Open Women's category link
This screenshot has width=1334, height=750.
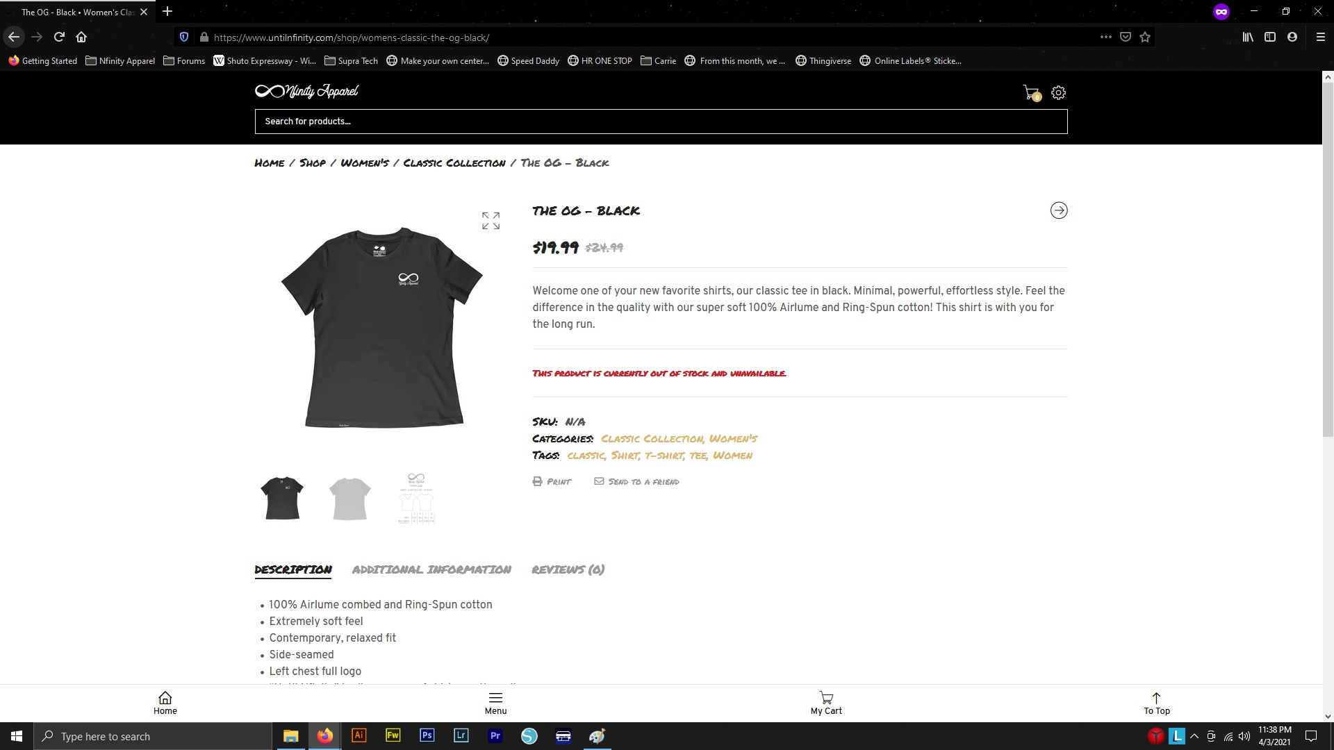point(733,439)
